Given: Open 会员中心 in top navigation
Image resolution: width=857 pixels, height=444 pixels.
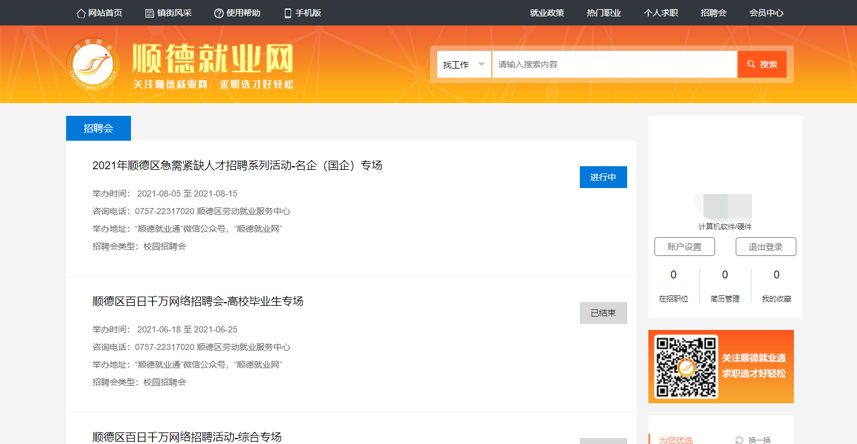Looking at the screenshot, I should click(x=766, y=13).
